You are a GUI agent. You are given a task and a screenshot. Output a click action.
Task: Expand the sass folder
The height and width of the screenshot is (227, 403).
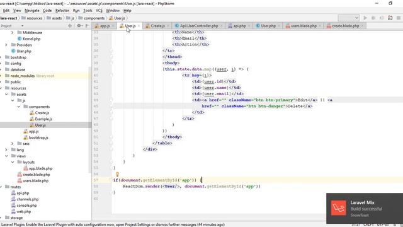tap(13, 144)
